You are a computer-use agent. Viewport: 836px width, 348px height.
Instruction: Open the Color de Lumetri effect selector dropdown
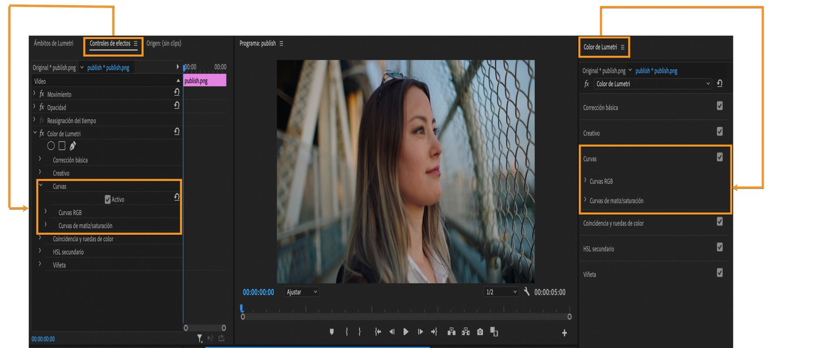653,84
